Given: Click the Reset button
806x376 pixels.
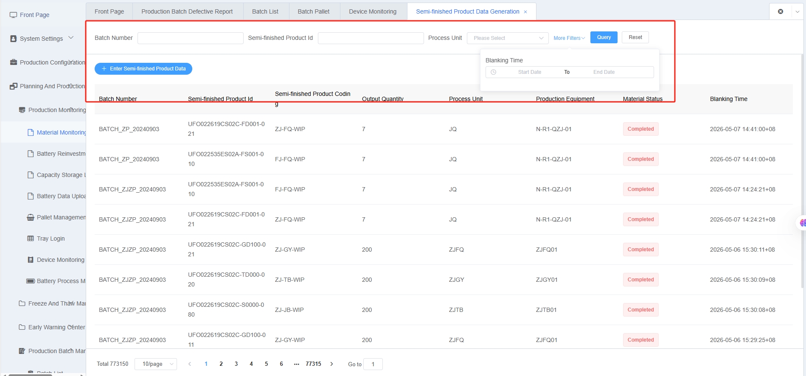Looking at the screenshot, I should tap(635, 37).
